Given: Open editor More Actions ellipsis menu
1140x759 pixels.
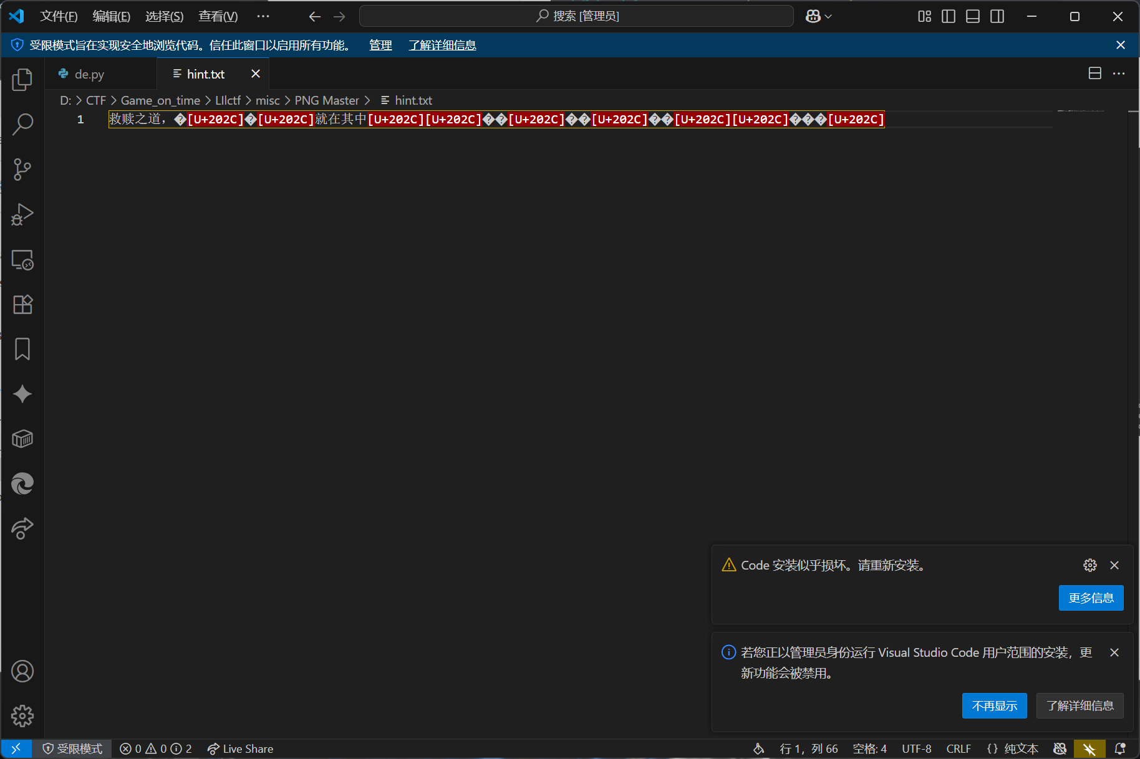Looking at the screenshot, I should [1119, 74].
